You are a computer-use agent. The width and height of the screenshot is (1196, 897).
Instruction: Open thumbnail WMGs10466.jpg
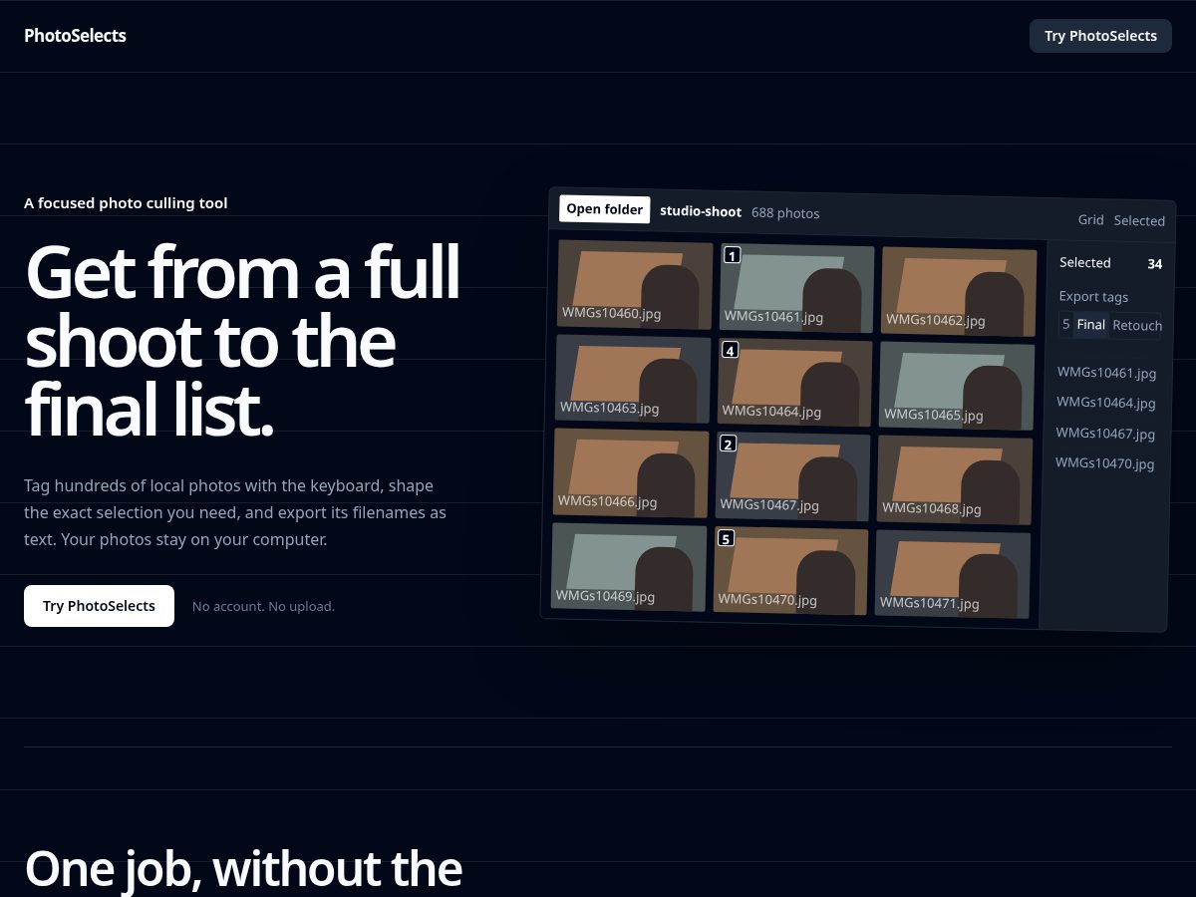(x=631, y=473)
